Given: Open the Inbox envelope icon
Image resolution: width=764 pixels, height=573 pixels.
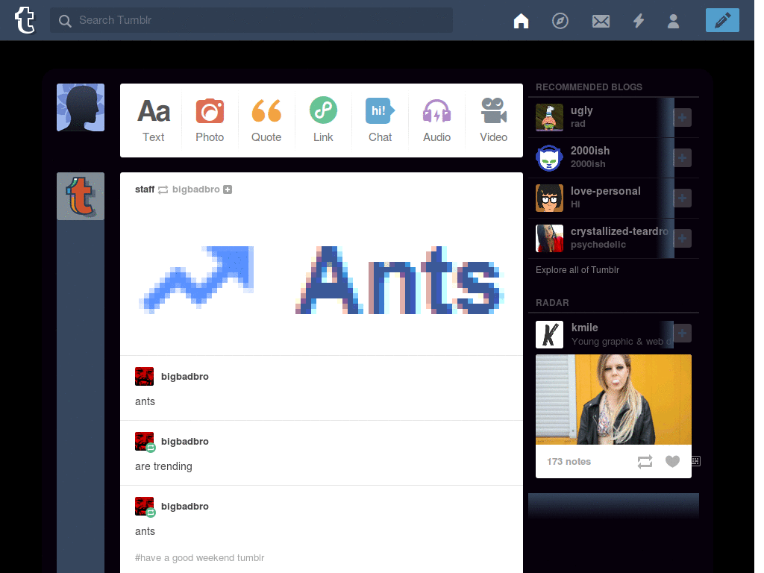Looking at the screenshot, I should pos(601,21).
